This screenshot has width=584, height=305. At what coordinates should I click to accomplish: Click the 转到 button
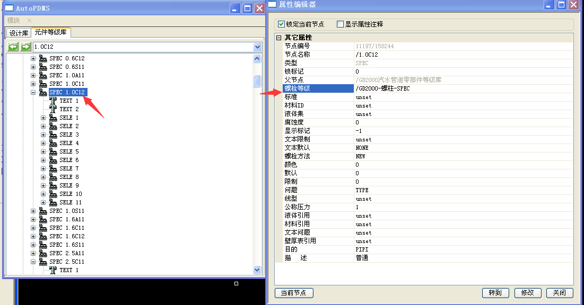tap(495, 293)
